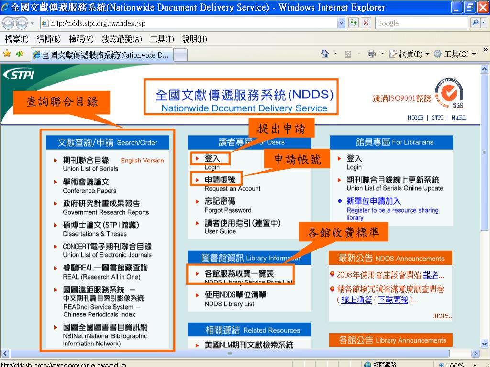Open the 我的最愛(A) menu

(x=122, y=39)
